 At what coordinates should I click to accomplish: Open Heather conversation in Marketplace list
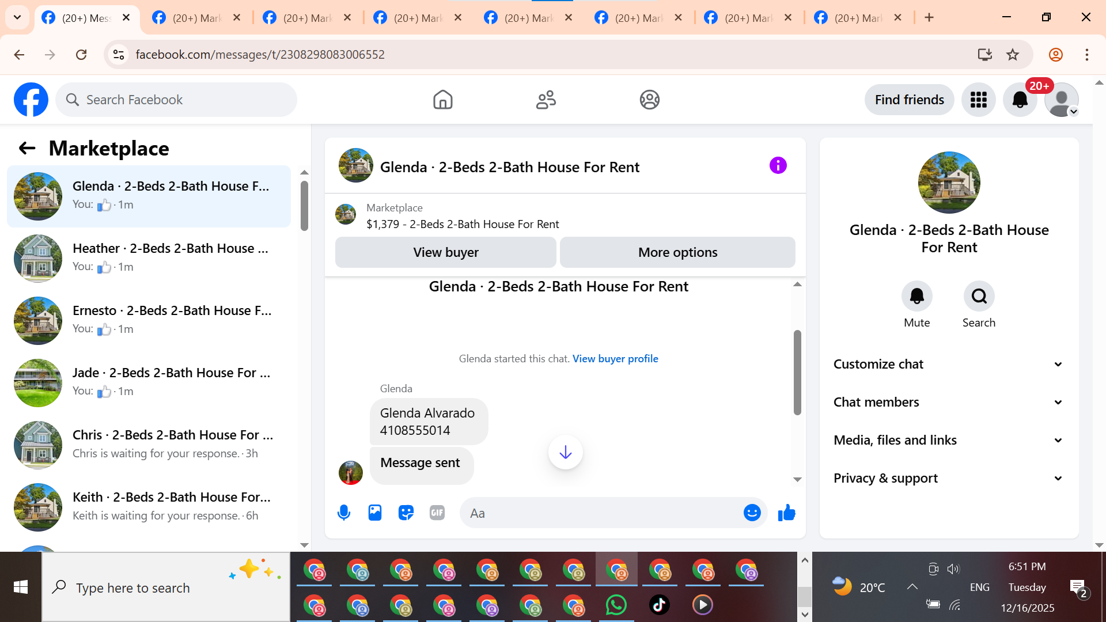pos(149,259)
